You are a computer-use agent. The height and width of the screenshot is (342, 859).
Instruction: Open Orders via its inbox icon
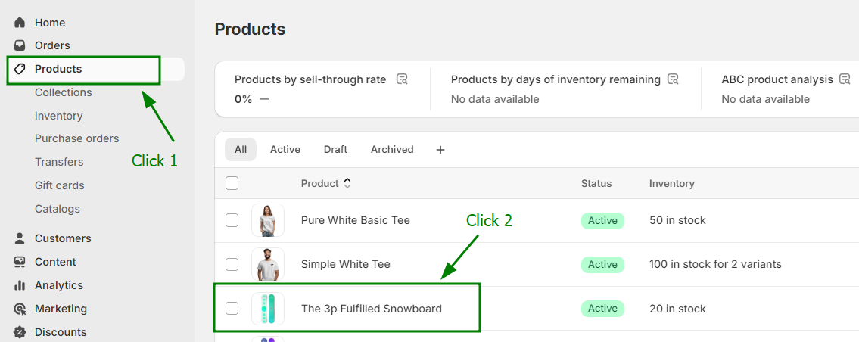pos(20,45)
